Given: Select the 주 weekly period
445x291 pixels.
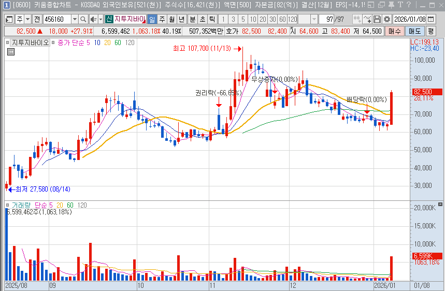Looking at the screenshot, I should pyautogui.click(x=162, y=19).
